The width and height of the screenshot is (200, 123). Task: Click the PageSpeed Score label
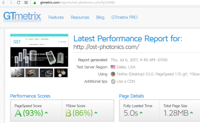click(28, 106)
